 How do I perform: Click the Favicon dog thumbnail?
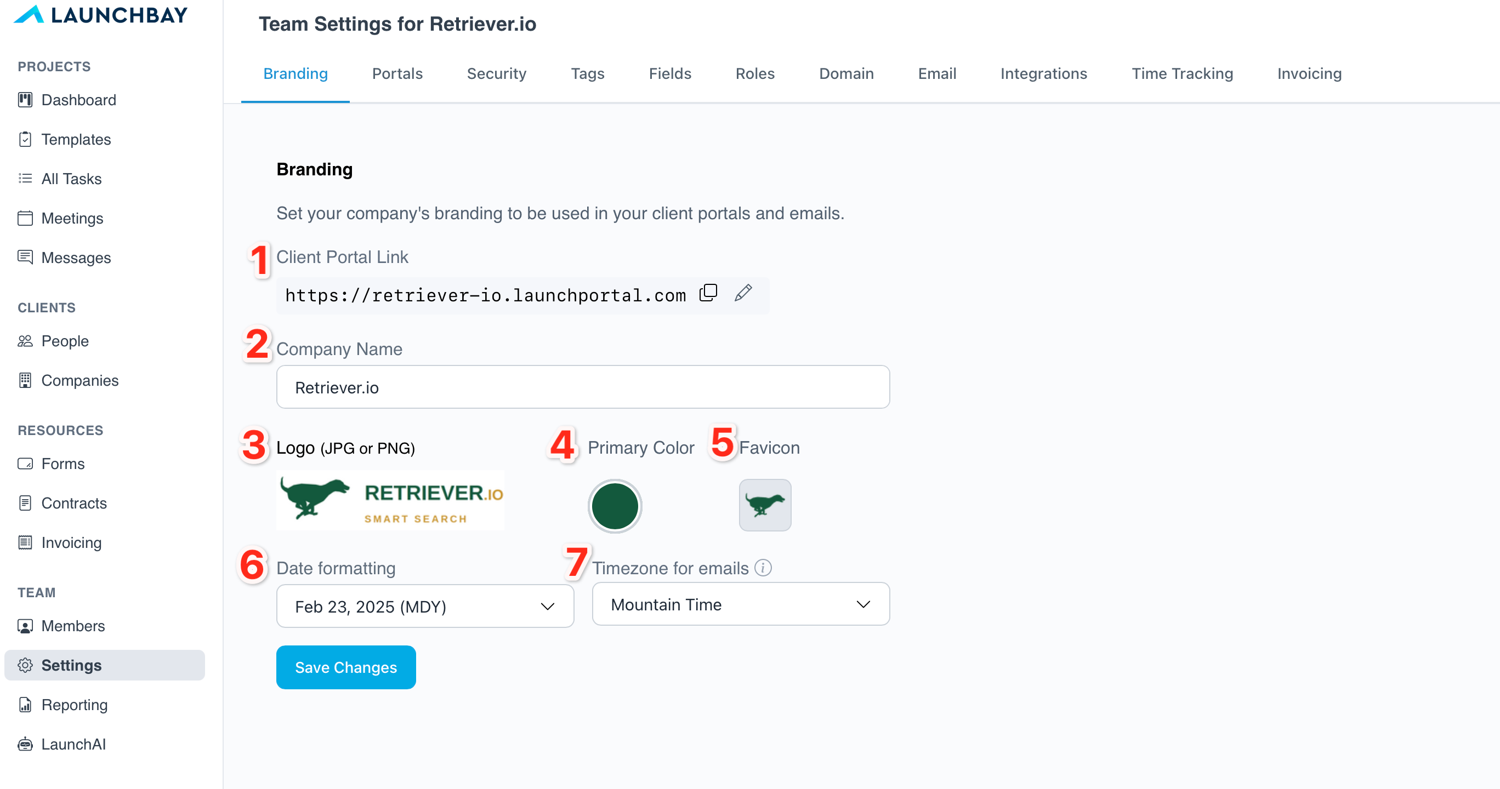tap(765, 505)
